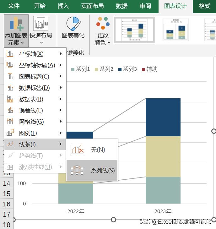Switch to the 页面布局 tab
The width and height of the screenshot is (216, 229).
(x=93, y=6)
